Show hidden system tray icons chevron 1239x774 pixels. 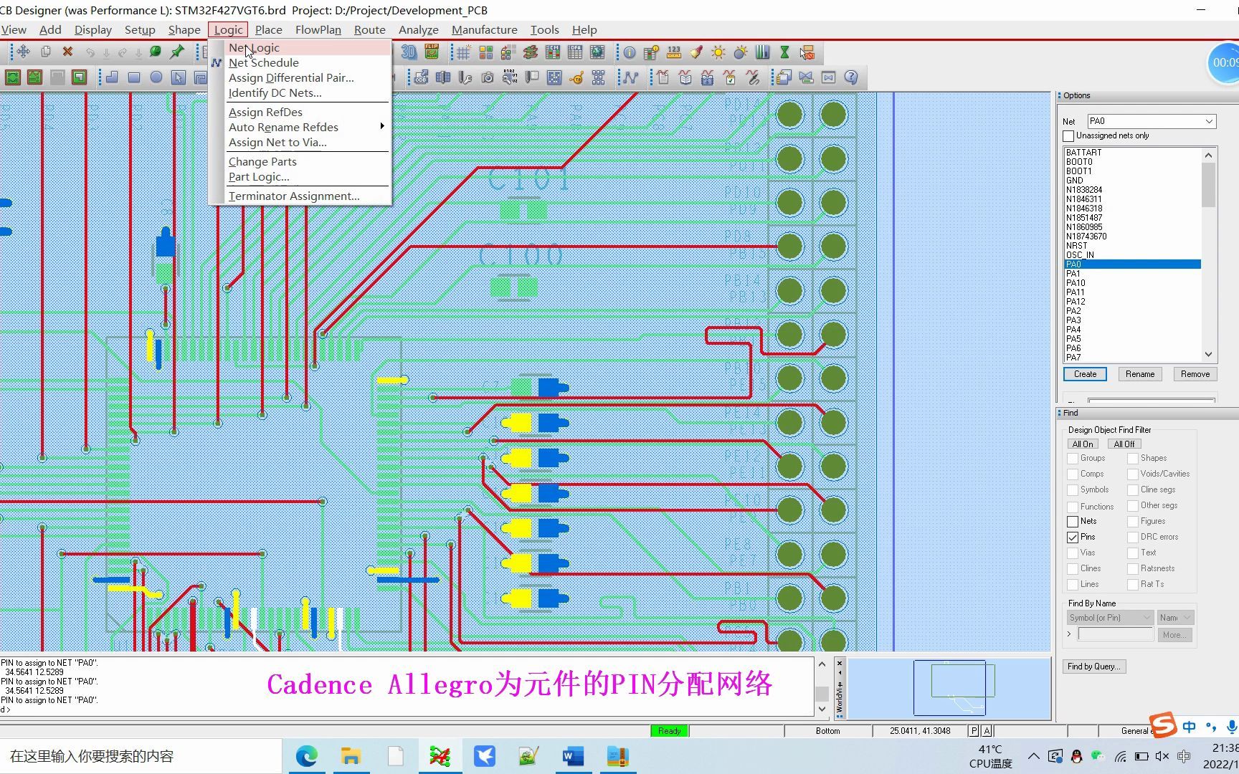(x=1033, y=756)
